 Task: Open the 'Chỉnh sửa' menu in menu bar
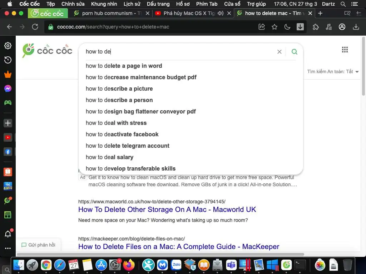(x=73, y=4)
